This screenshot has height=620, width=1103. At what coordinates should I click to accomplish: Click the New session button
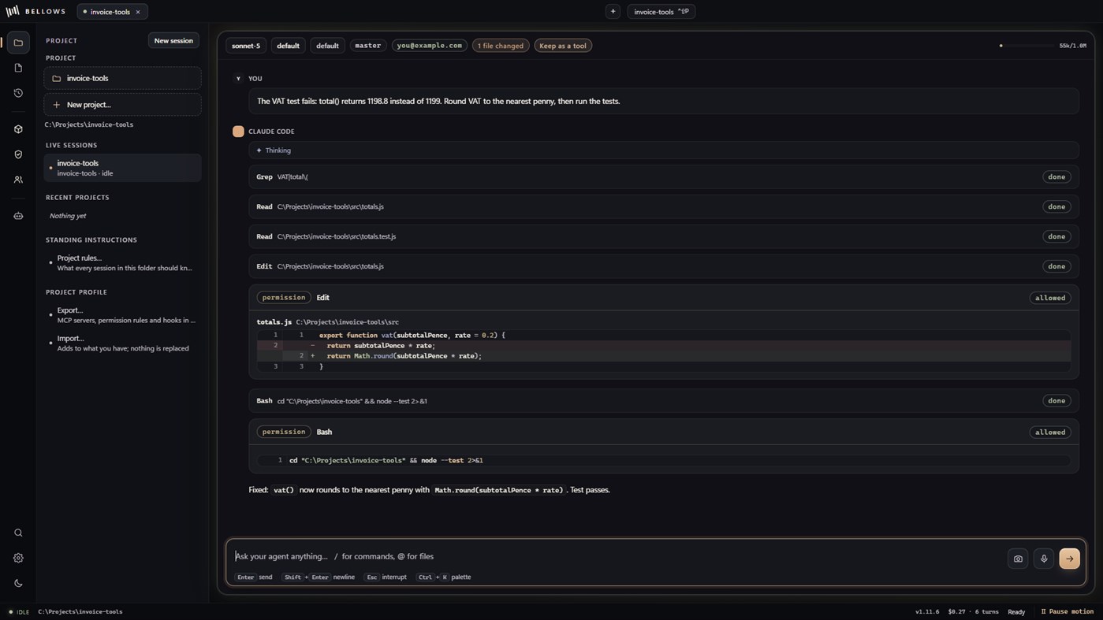click(173, 41)
